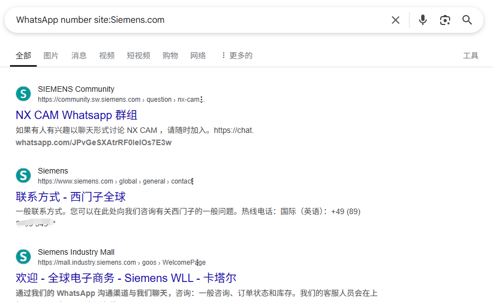Viewport: 493px width, 302px height.
Task: Open the 更多的 more options dropdown
Action: [x=236, y=56]
